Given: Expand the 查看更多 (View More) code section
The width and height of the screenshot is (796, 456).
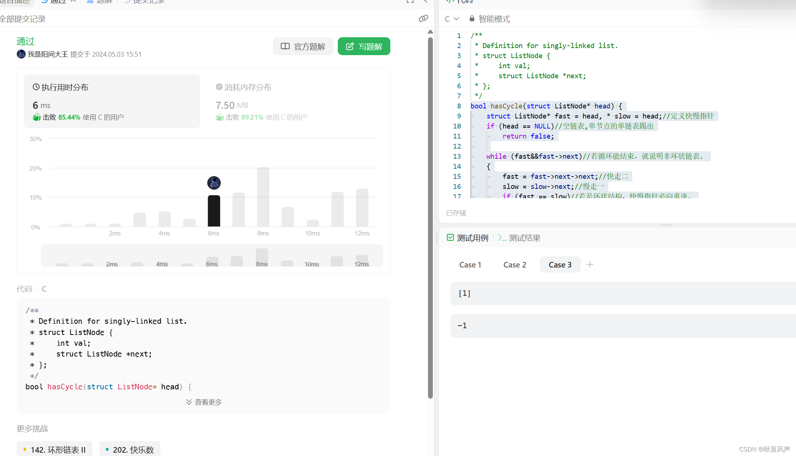Looking at the screenshot, I should click(204, 402).
